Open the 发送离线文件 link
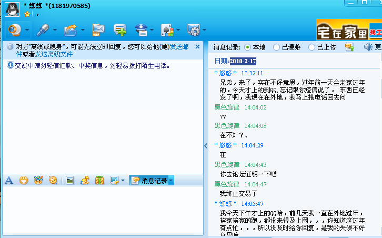Viewport: 382px width, 238px height. point(54,54)
